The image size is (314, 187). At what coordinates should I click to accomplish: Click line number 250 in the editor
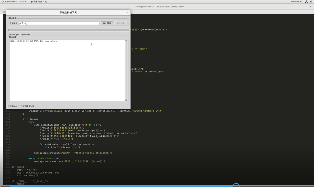pos(8,119)
